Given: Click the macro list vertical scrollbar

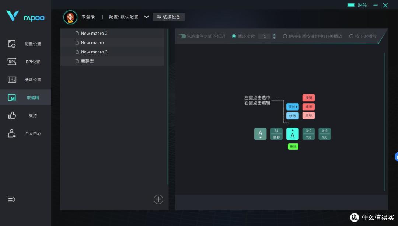Looking at the screenshot, I should coord(168,107).
